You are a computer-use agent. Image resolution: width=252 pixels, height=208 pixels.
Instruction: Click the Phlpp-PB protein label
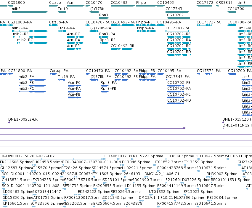click(147, 71)
